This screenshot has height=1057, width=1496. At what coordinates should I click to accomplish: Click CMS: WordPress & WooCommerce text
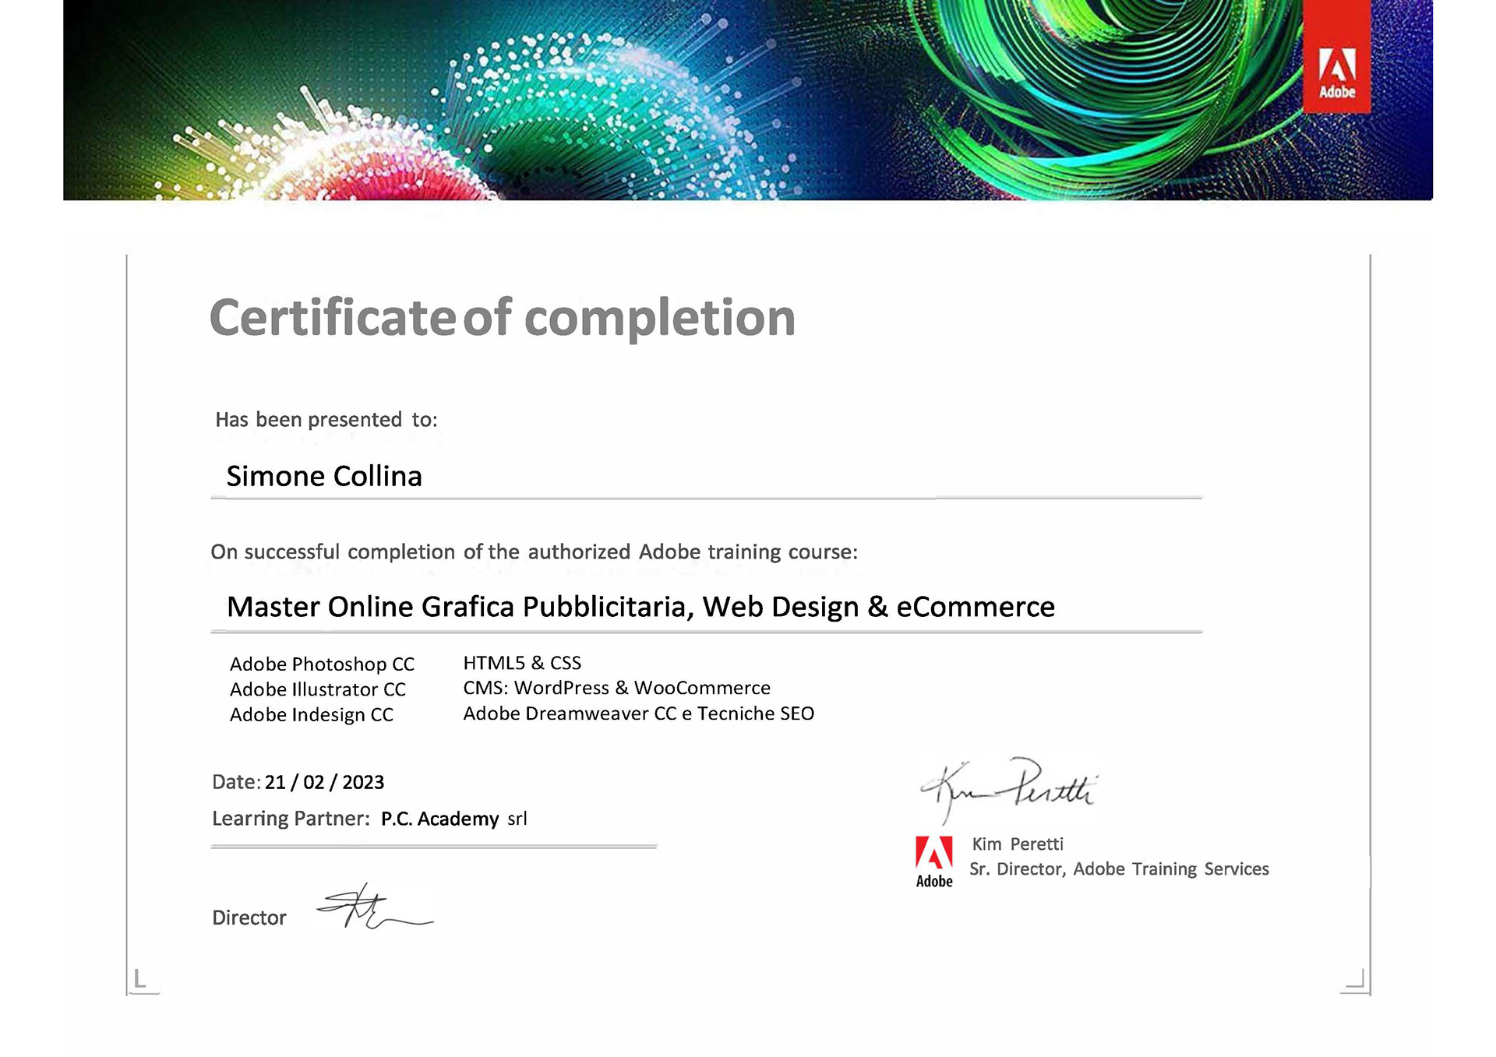[616, 688]
